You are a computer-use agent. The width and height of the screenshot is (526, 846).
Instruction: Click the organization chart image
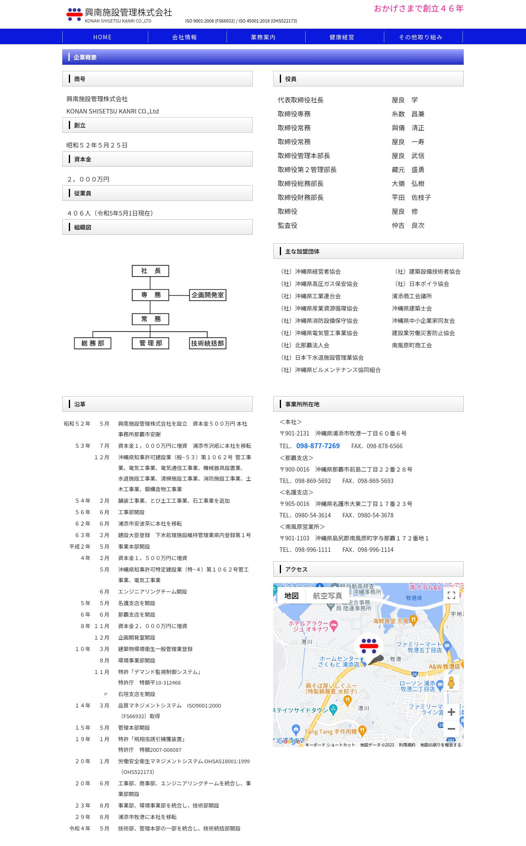pyautogui.click(x=150, y=307)
